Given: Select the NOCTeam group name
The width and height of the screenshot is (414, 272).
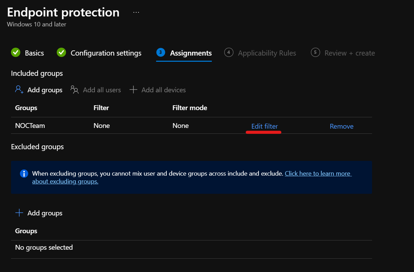Looking at the screenshot, I should [x=30, y=126].
